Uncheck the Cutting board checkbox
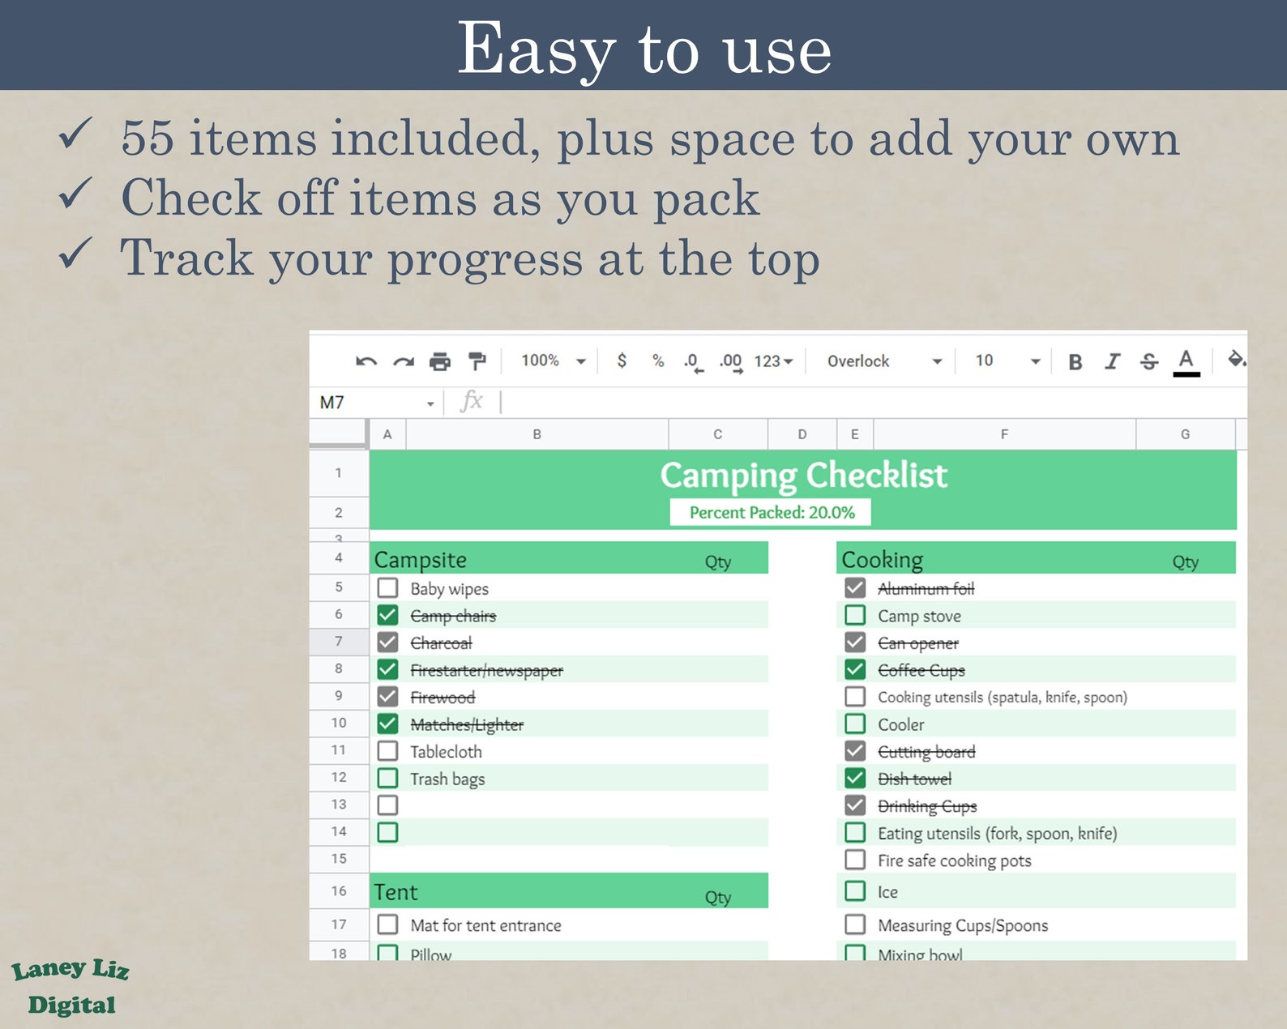 (x=855, y=751)
